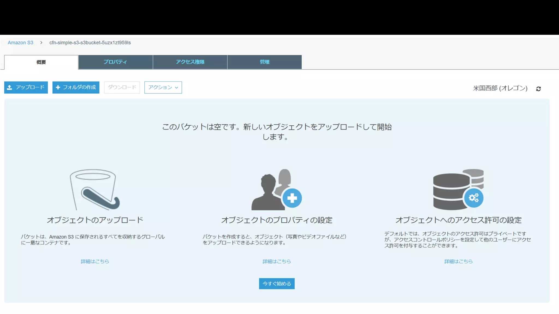The width and height of the screenshot is (559, 314).
Task: Select the 概要 tab
Action: click(41, 62)
